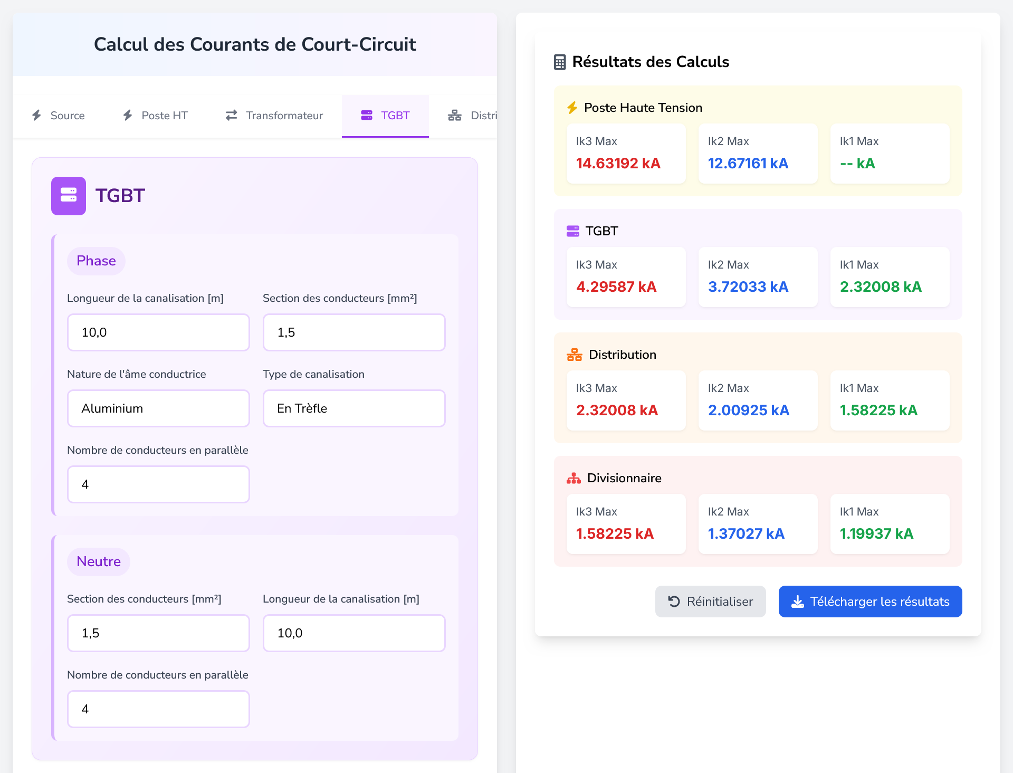Viewport: 1013px width, 773px height.
Task: Click the orange Distribution network icon
Action: [x=574, y=355]
